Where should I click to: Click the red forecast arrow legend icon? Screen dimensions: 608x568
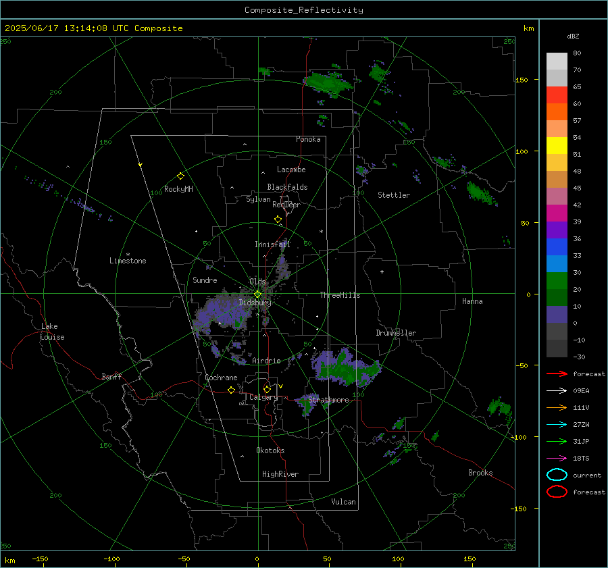[557, 373]
